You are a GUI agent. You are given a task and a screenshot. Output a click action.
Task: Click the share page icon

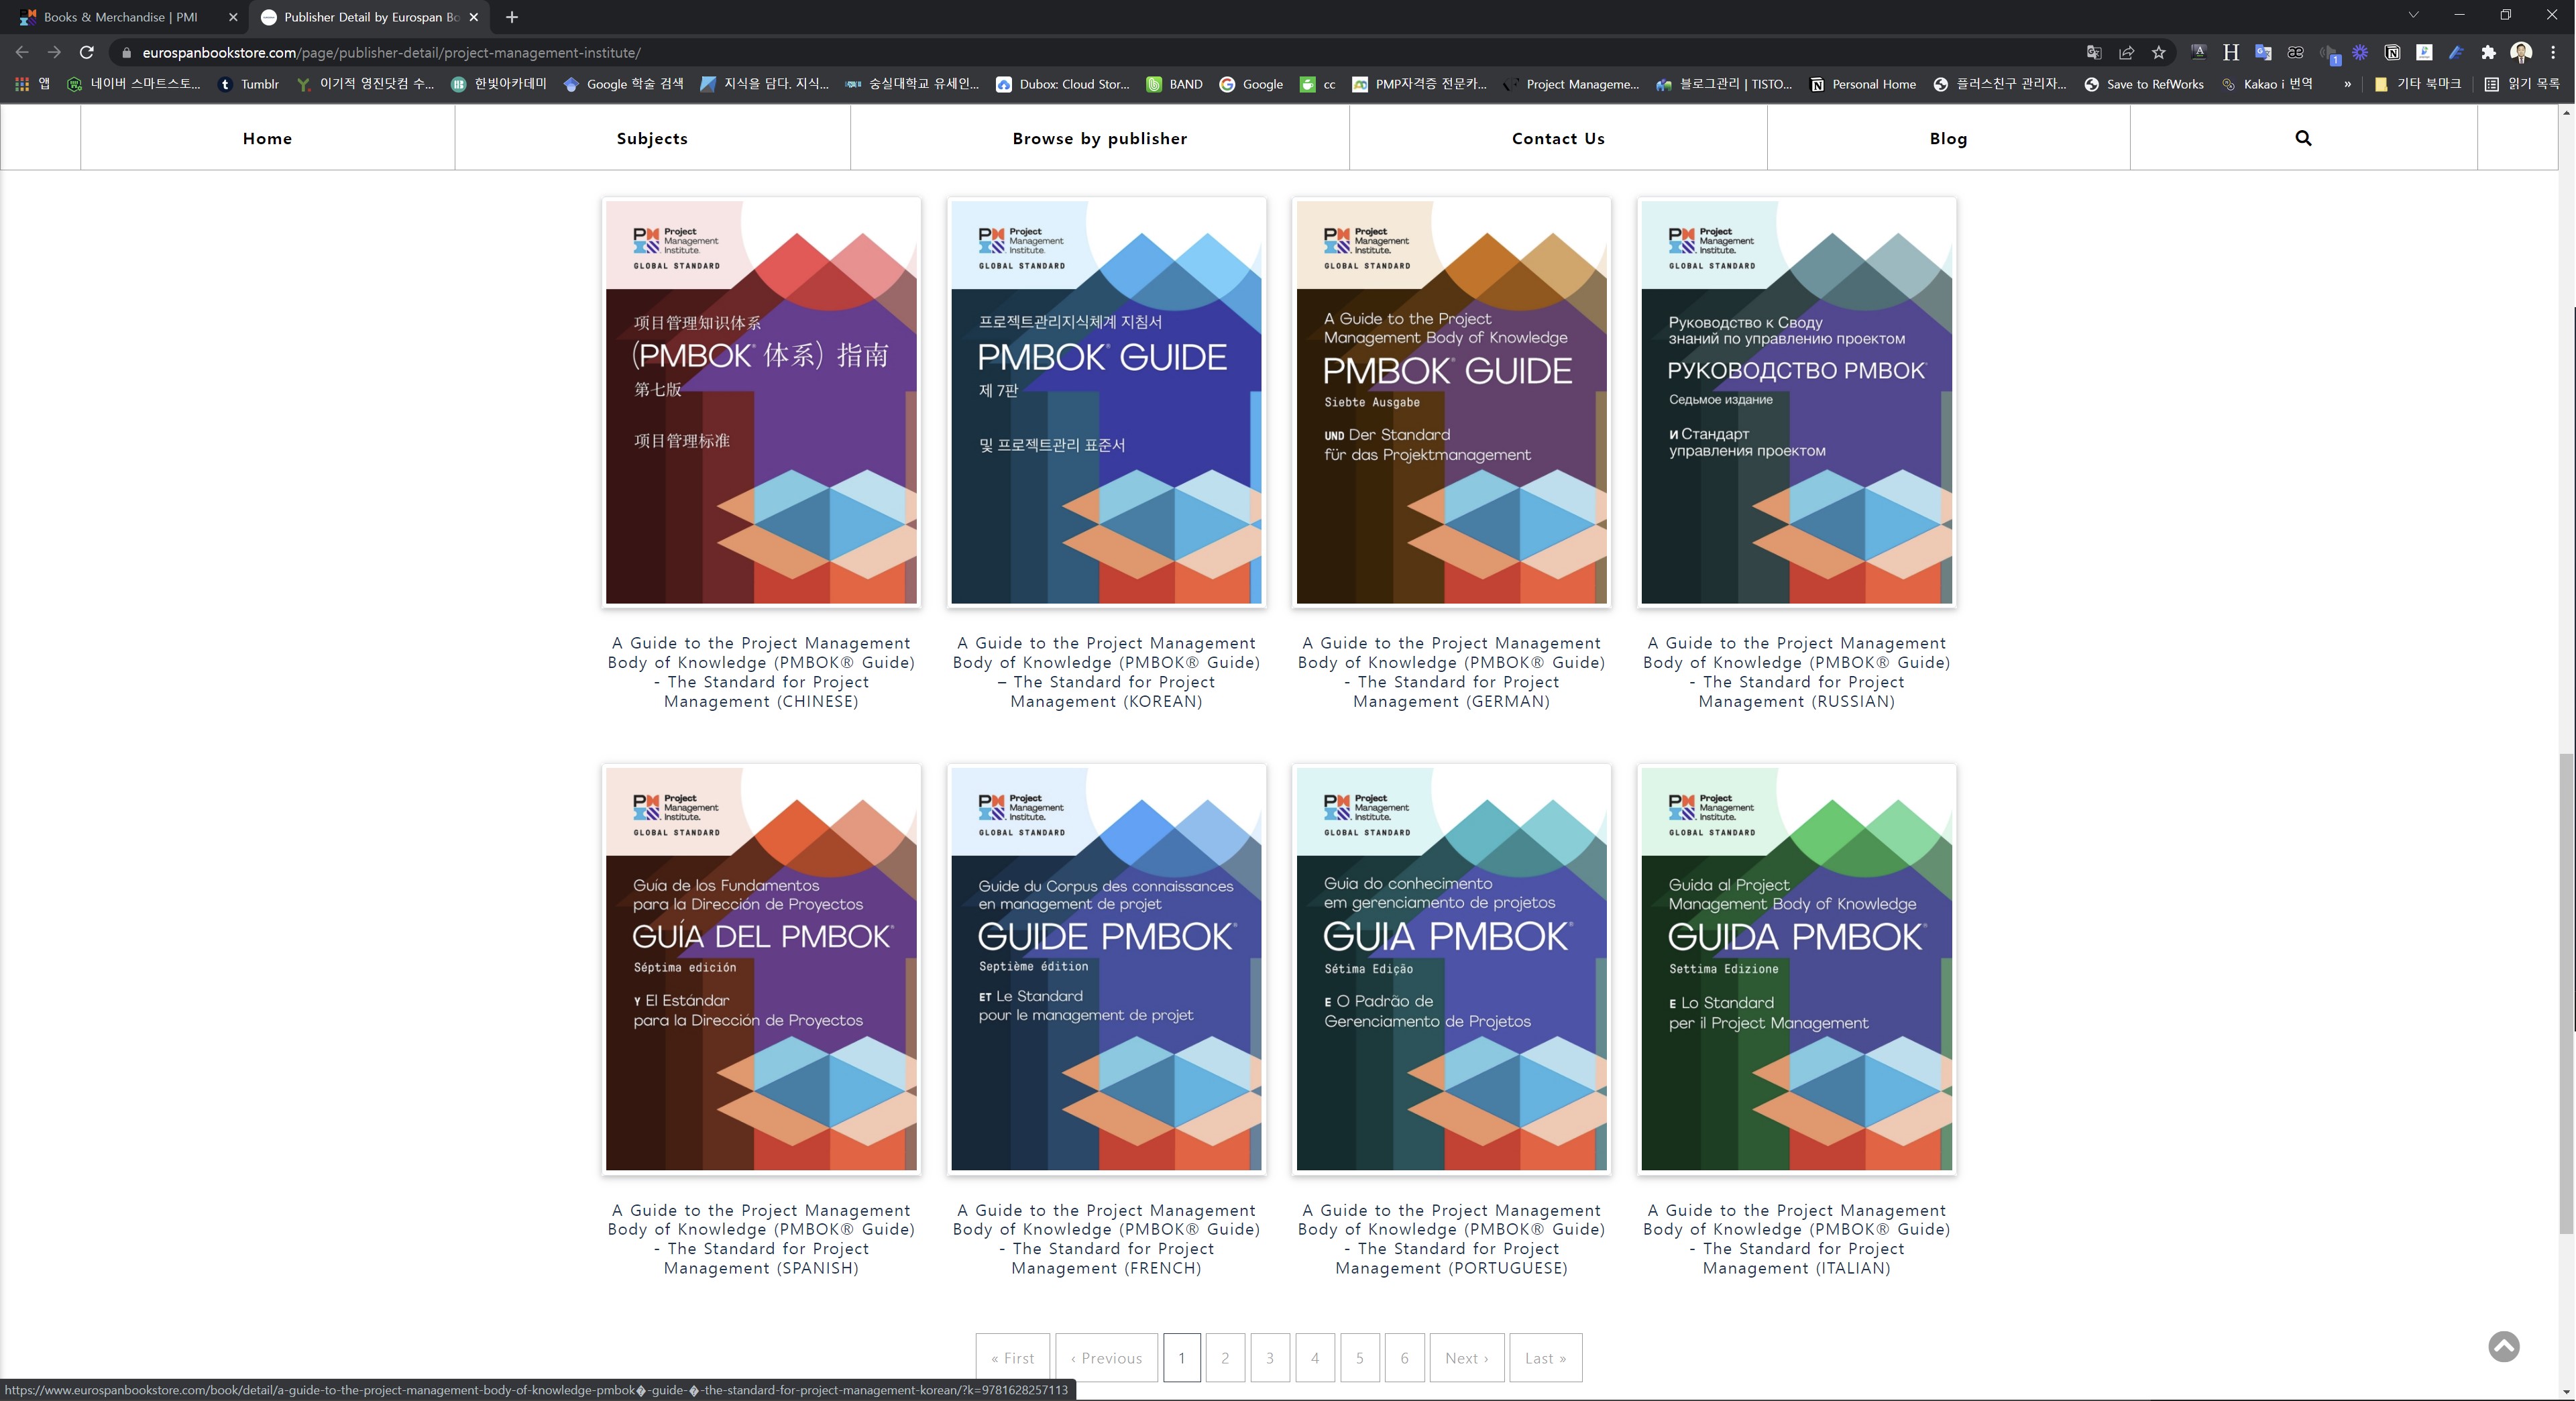pyautogui.click(x=2126, y=53)
